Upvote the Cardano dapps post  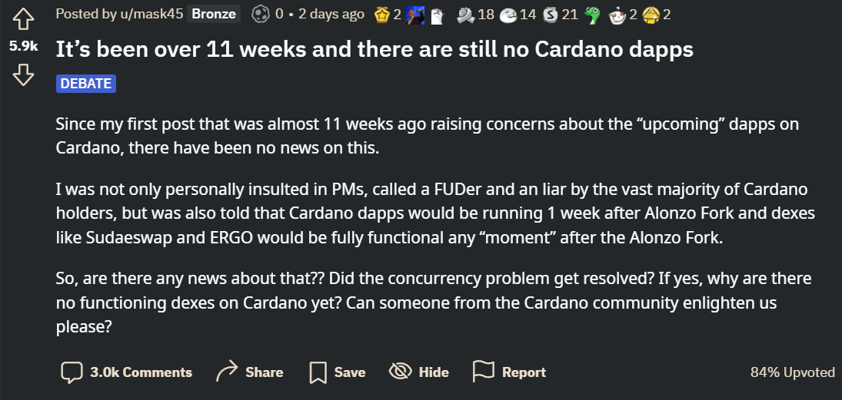point(22,18)
